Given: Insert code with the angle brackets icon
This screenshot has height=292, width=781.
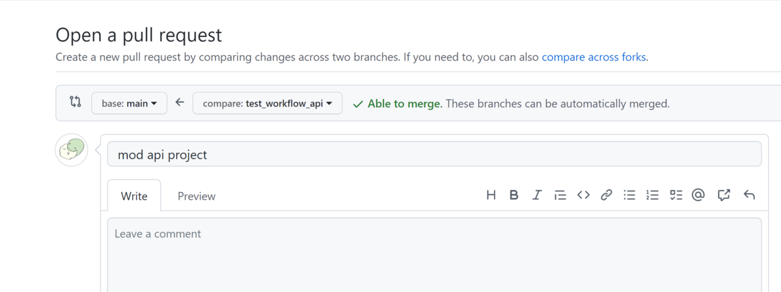Looking at the screenshot, I should [x=583, y=194].
